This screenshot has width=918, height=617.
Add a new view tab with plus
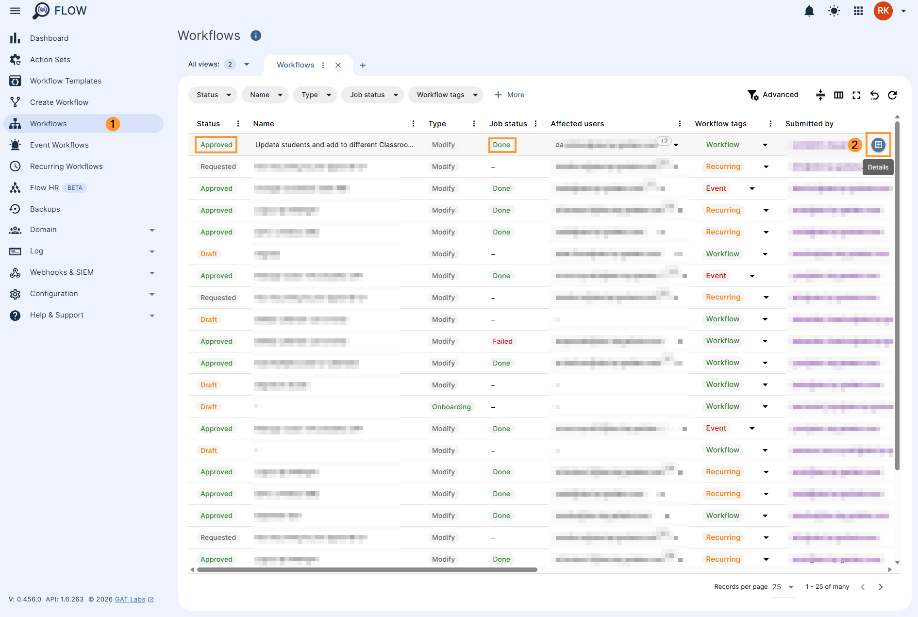(x=363, y=65)
